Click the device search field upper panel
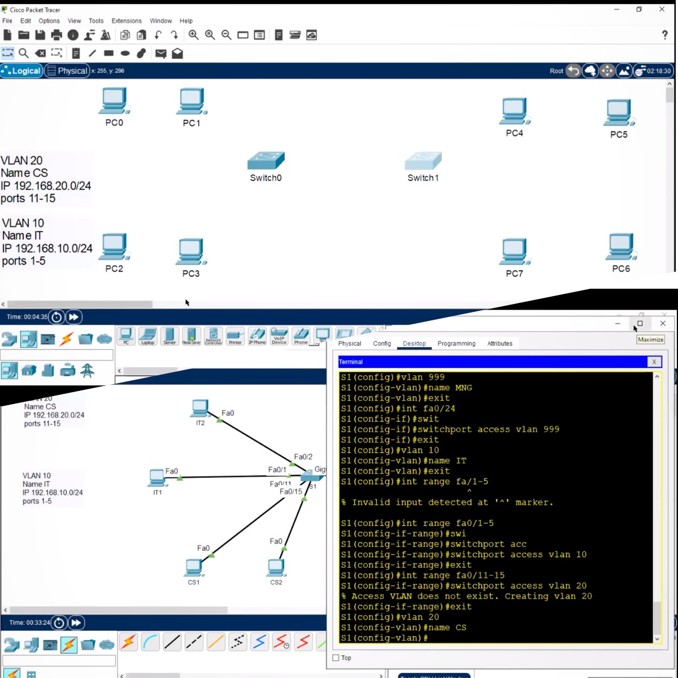 point(56,355)
